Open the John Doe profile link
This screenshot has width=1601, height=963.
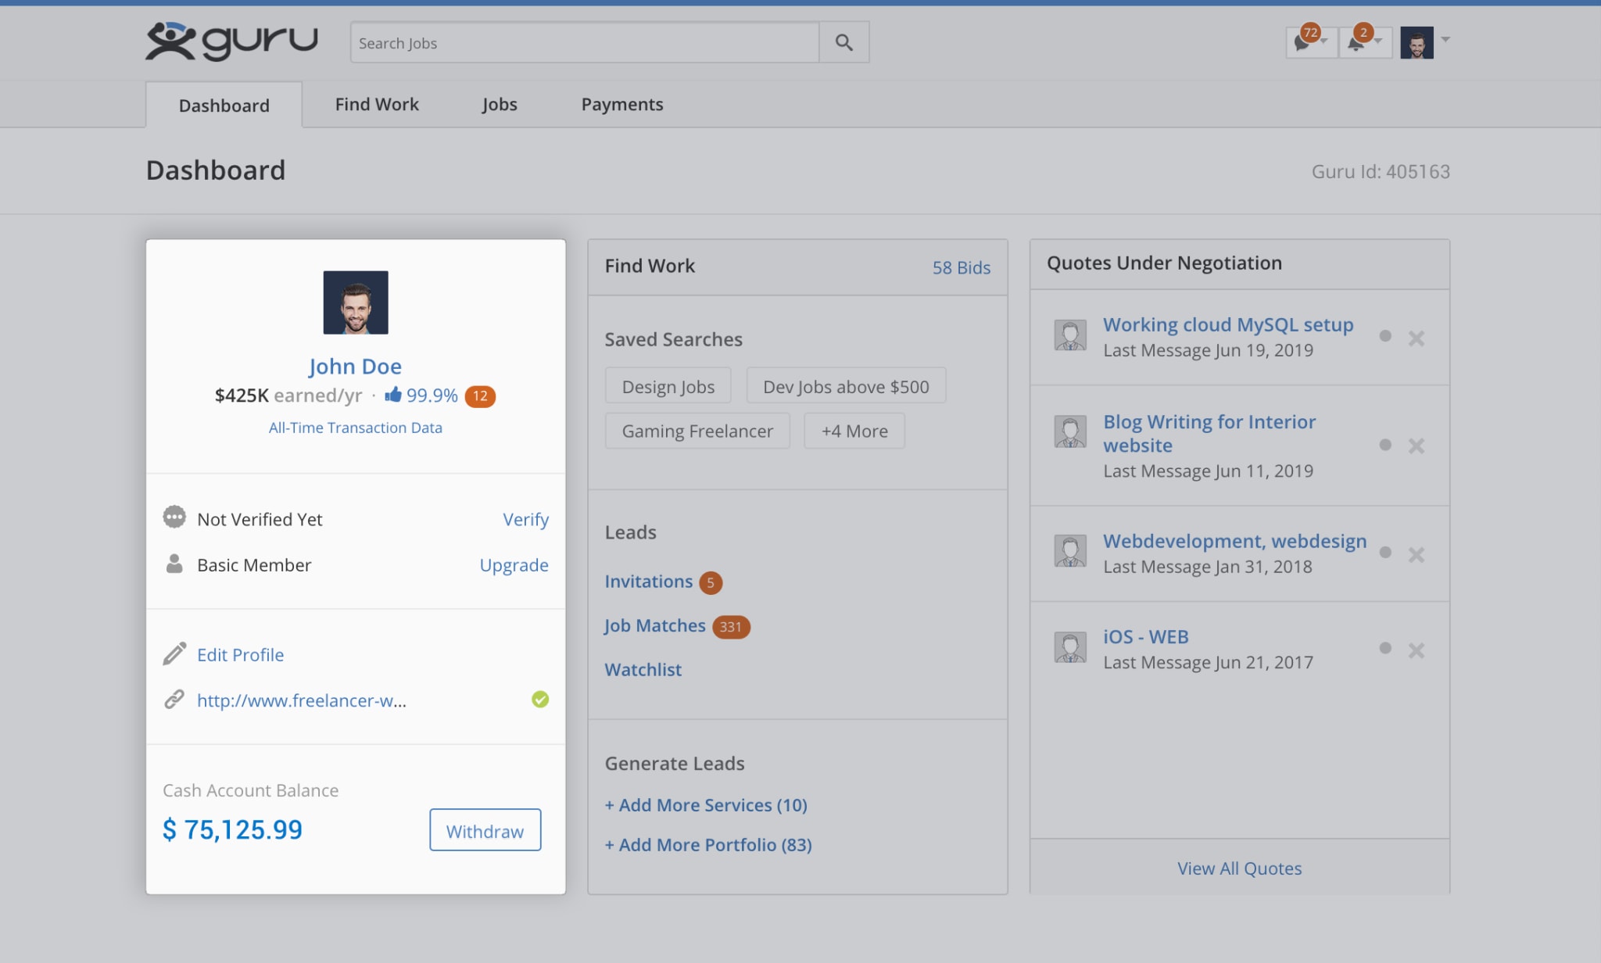pyautogui.click(x=355, y=366)
